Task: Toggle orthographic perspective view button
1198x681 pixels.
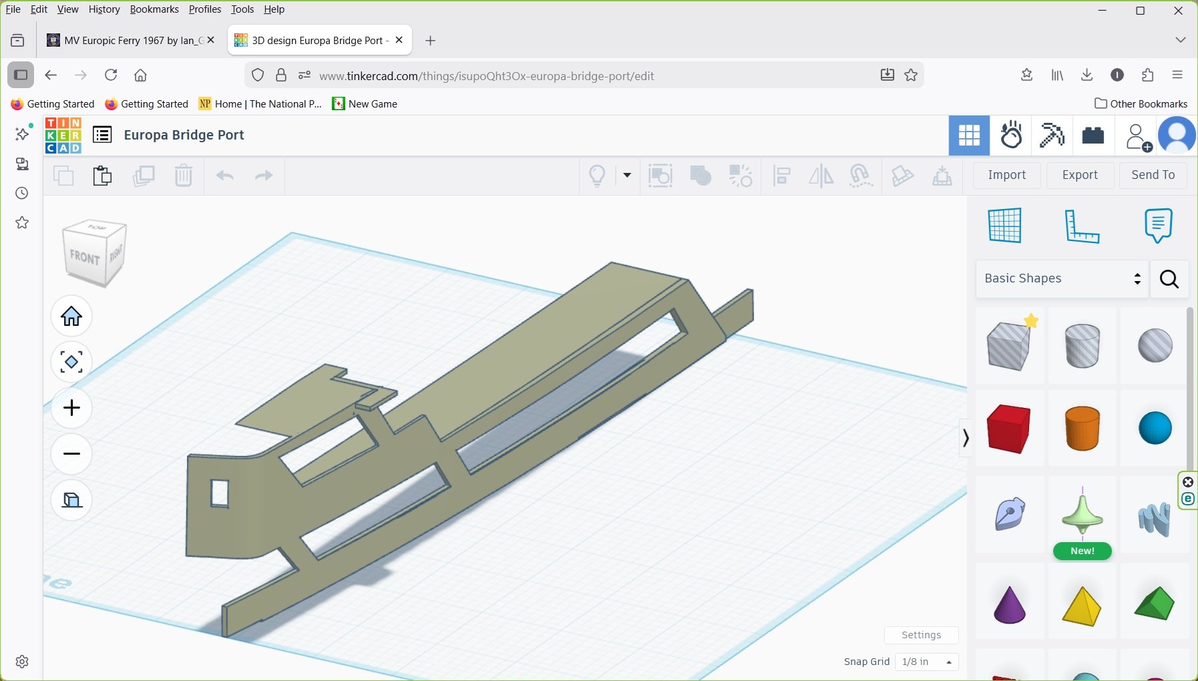Action: [71, 500]
